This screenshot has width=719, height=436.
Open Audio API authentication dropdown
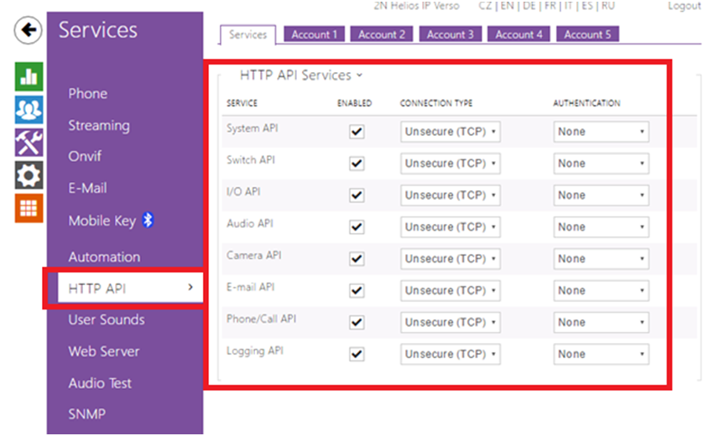601,227
